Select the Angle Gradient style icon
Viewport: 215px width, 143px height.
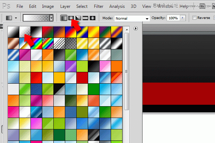pyautogui.click(x=78, y=18)
